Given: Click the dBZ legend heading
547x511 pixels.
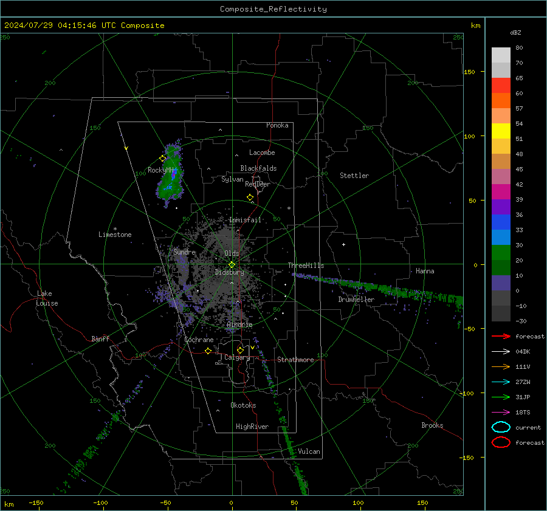Looking at the screenshot, I should click(x=515, y=33).
